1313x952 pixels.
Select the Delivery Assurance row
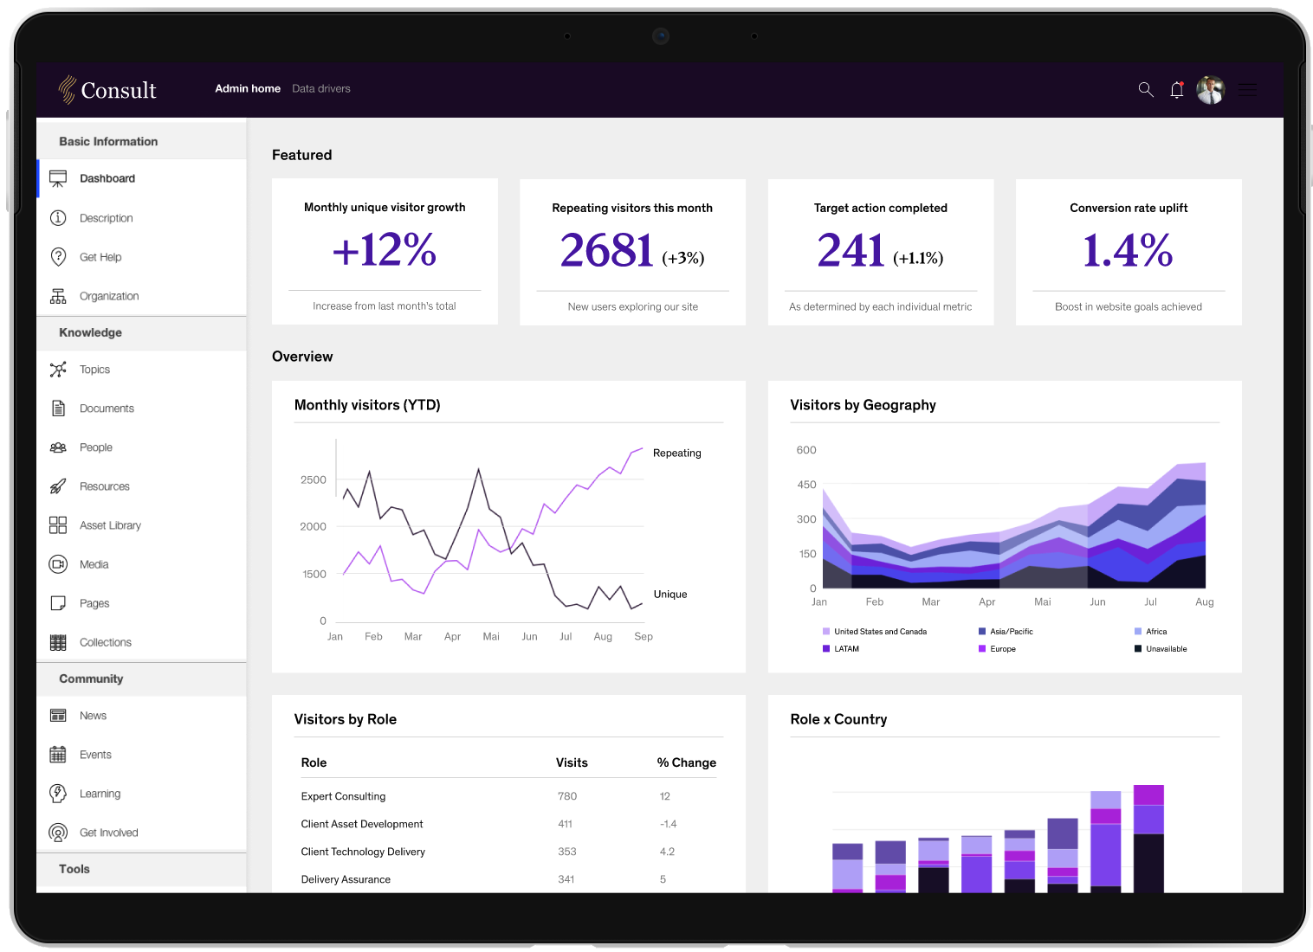tap(508, 879)
